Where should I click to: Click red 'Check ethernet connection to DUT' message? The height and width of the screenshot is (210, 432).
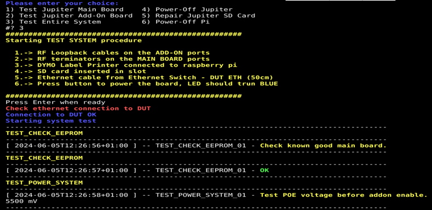pos(78,108)
